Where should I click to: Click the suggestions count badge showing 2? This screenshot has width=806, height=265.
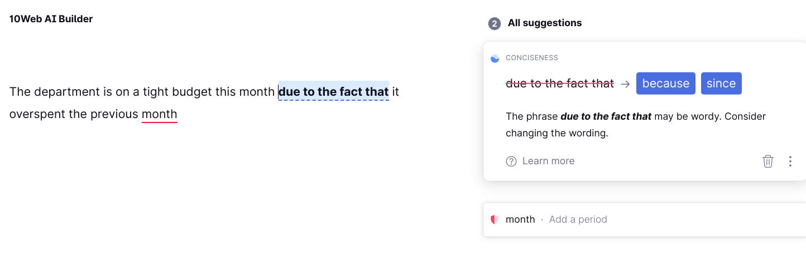tap(494, 23)
